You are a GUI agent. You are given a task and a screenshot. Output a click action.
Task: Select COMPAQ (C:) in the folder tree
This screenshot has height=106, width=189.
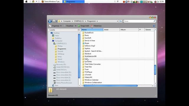[x=61, y=44]
